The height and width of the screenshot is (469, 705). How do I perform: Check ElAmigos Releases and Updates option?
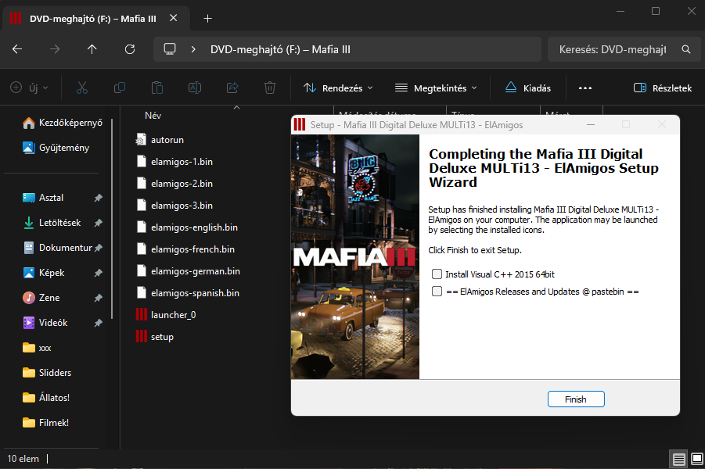437,292
